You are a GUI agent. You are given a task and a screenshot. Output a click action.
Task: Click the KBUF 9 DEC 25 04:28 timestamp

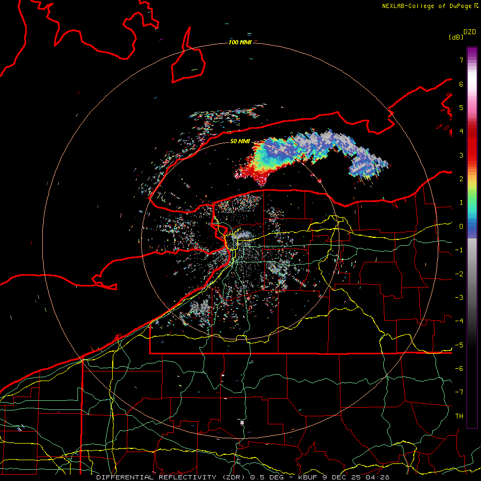[x=344, y=477]
